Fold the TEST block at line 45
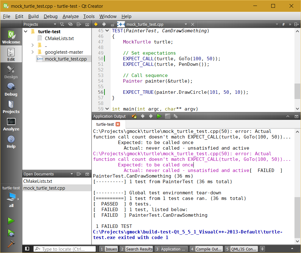Screen dimensions: 301x253 click(x=107, y=30)
